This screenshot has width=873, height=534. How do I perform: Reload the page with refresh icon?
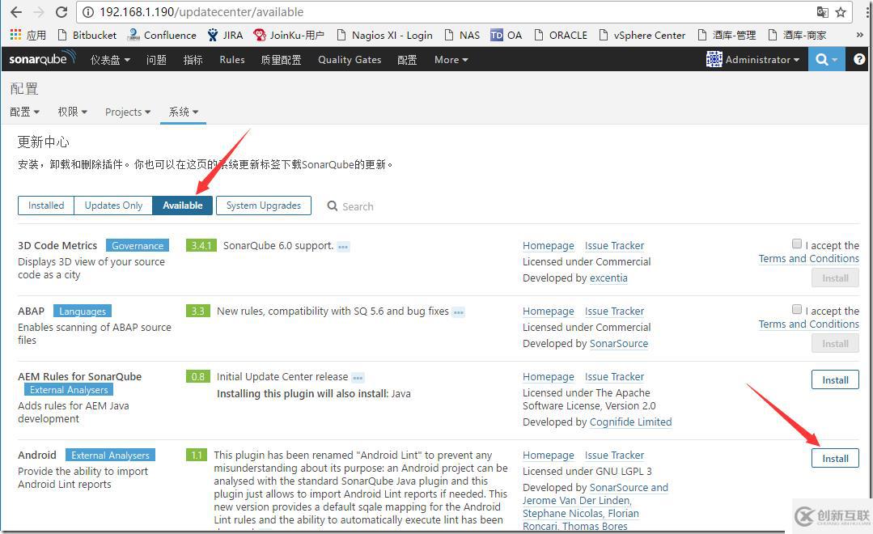coord(61,11)
